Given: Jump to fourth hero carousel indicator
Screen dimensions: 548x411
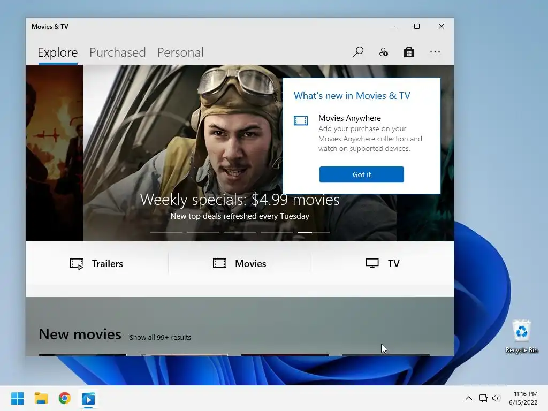Looking at the screenshot, I should point(277,232).
